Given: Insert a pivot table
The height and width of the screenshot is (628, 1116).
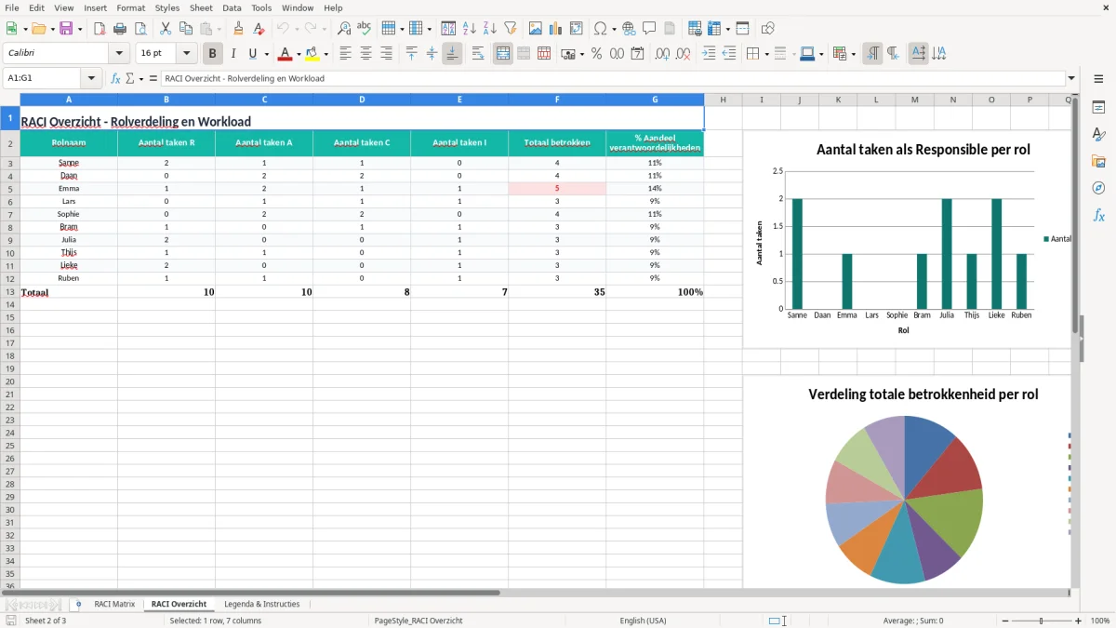Looking at the screenshot, I should click(x=577, y=29).
